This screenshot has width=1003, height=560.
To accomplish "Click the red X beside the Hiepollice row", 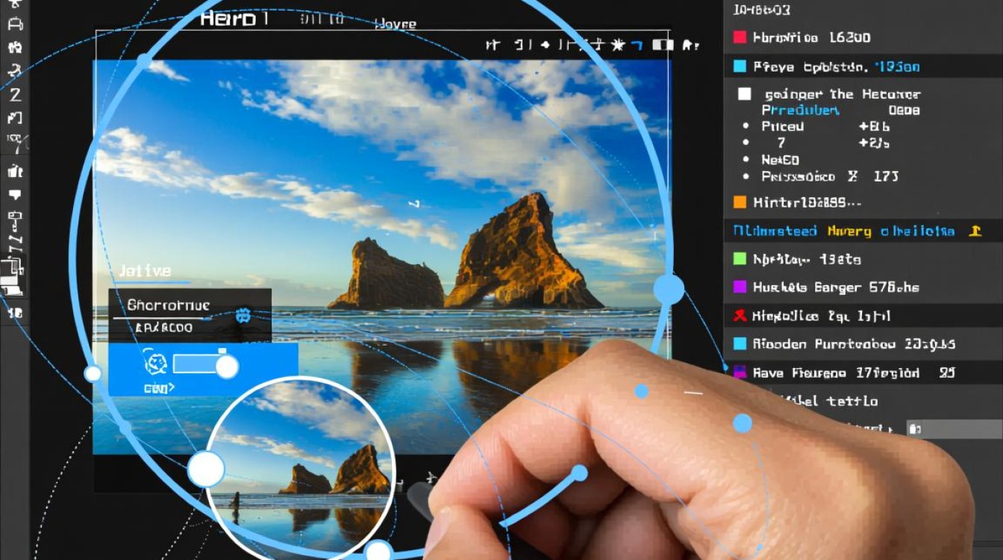I will click(740, 316).
